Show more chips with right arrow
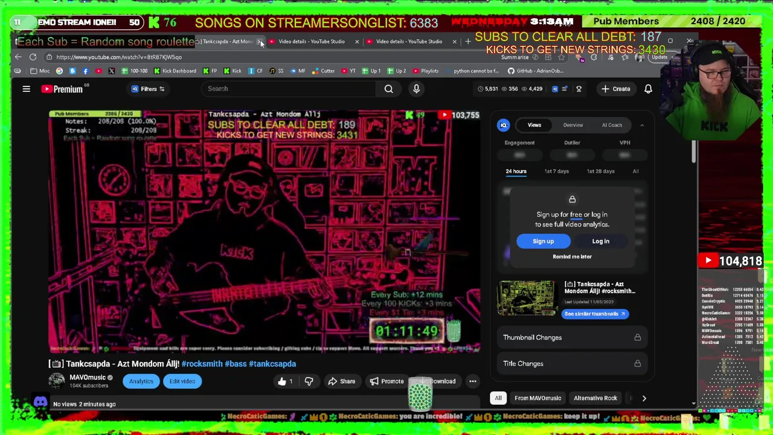Screen dimensions: 773x435 coord(644,398)
